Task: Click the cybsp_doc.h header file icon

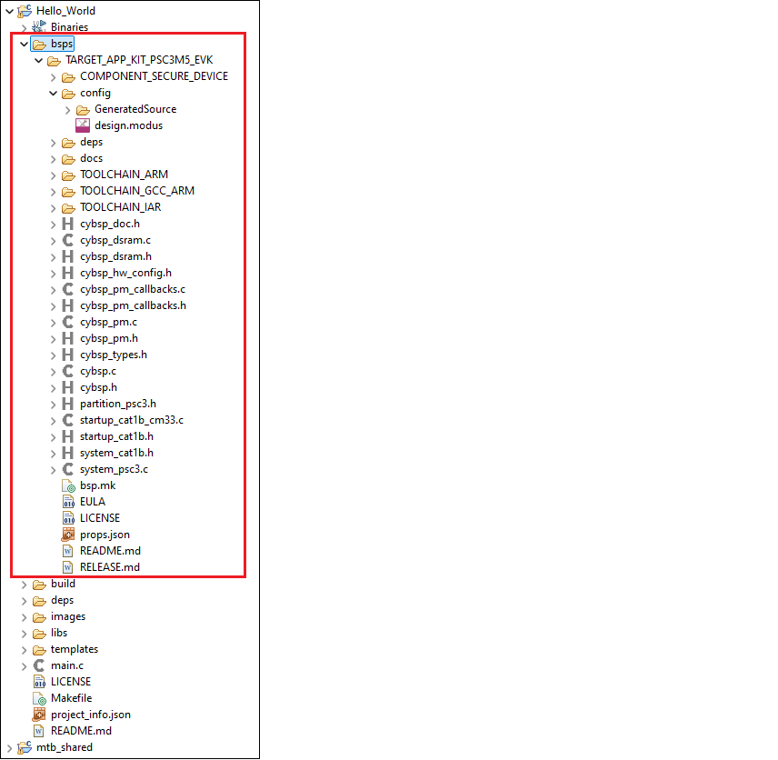Action: pos(68,224)
